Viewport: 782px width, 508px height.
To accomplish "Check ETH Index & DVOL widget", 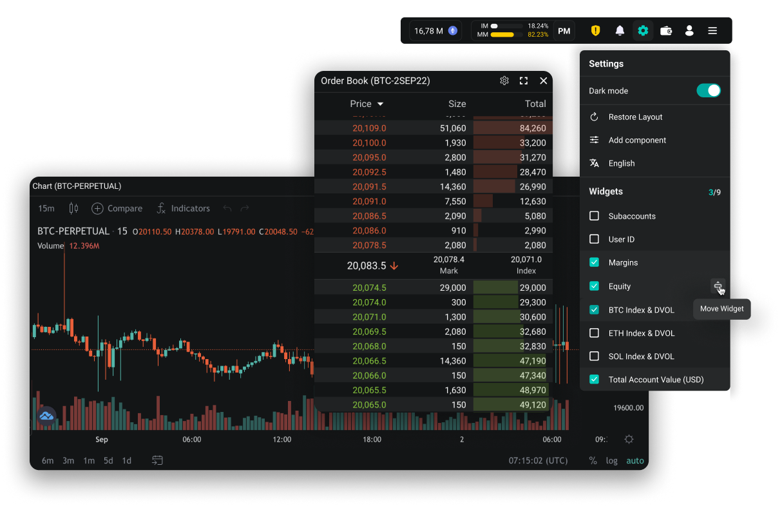I will [595, 333].
